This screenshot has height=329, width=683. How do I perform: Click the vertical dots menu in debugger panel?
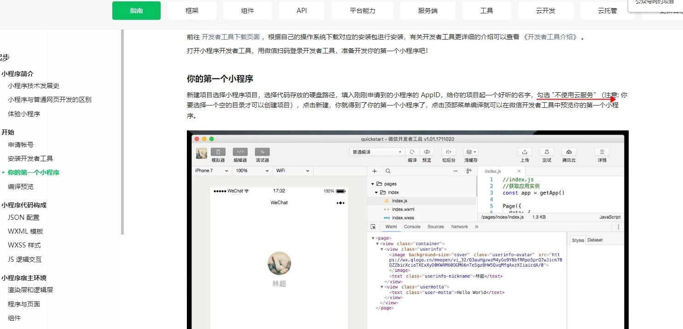(x=619, y=227)
